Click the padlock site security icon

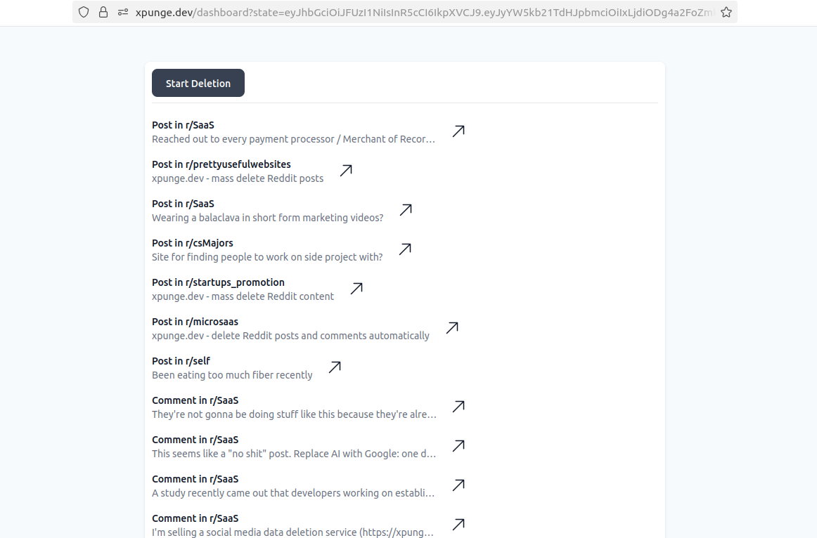click(103, 13)
